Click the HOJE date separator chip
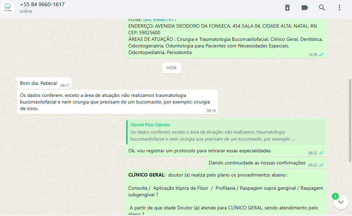The width and height of the screenshot is (352, 216). coord(172,68)
